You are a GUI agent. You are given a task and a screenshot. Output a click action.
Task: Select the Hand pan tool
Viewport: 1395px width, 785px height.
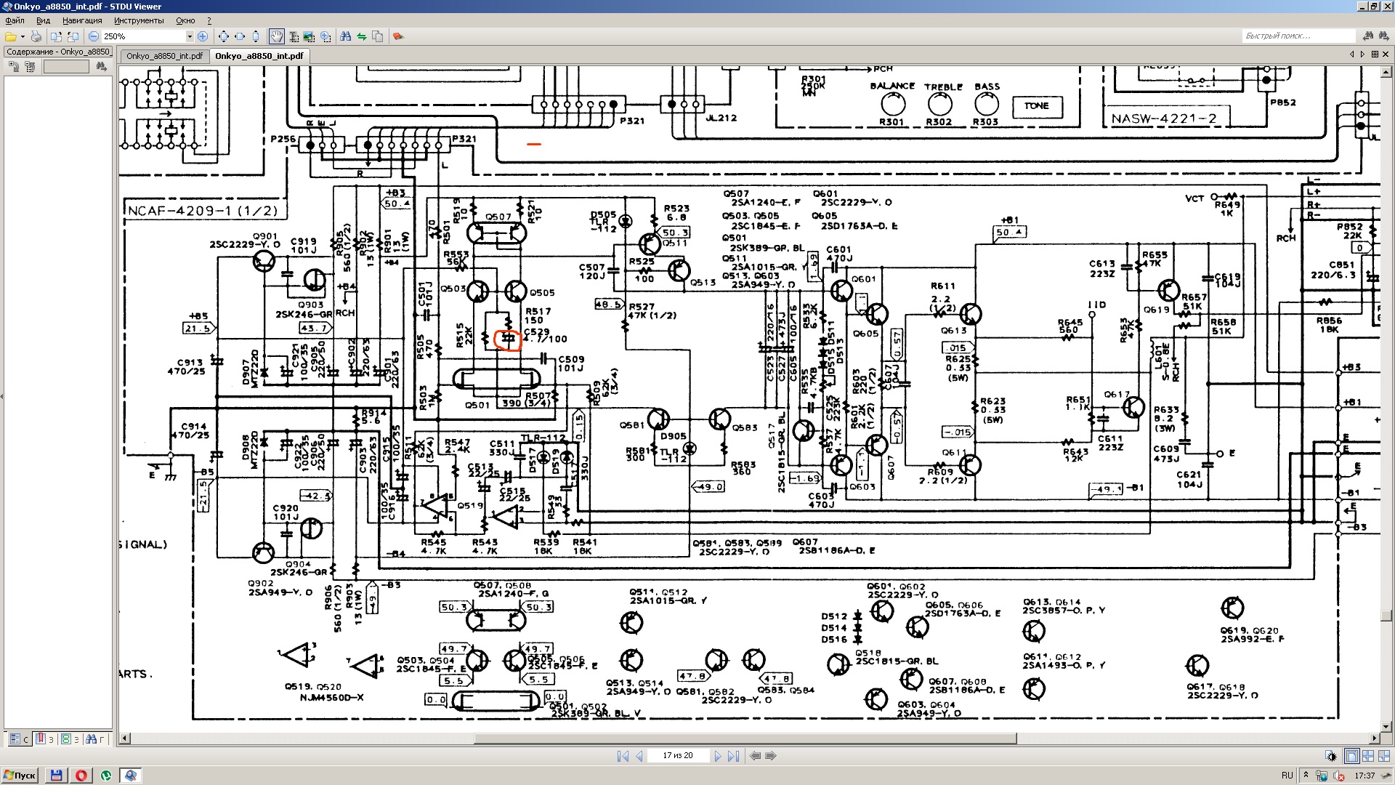pos(276,36)
